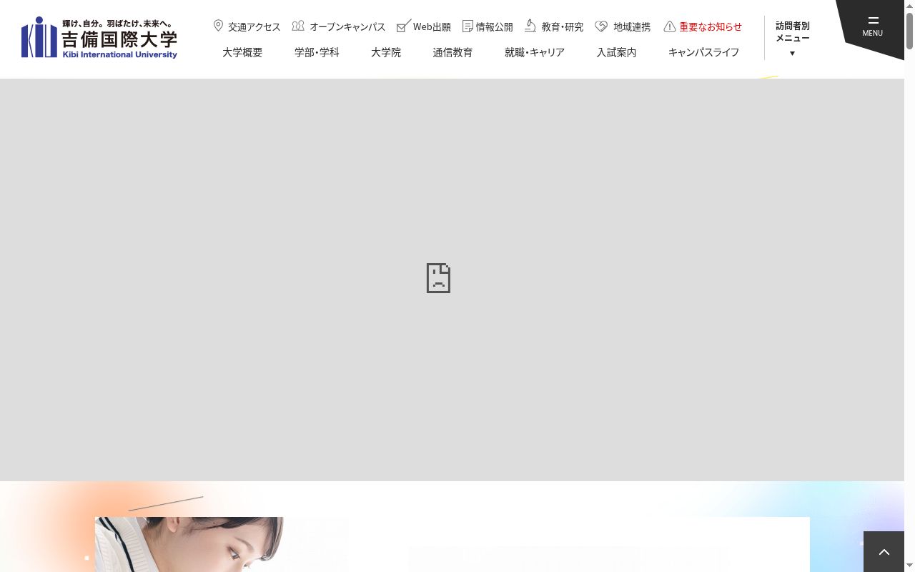Click the scroll-to-top arrow button
The width and height of the screenshot is (915, 572).
coord(884,552)
